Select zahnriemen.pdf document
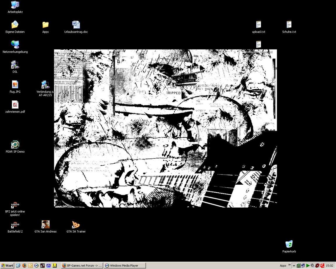This screenshot has width=336, height=269. 15,107
